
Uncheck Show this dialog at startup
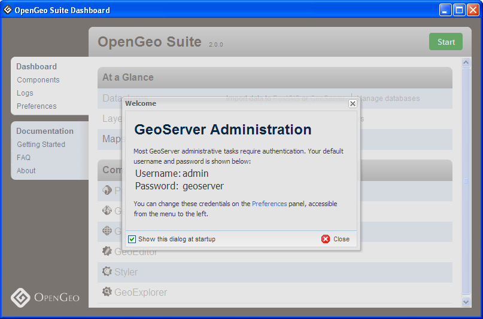(x=132, y=239)
